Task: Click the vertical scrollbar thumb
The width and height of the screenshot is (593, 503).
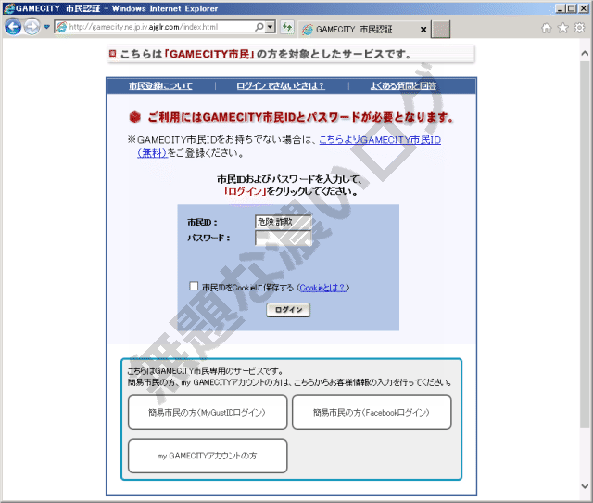Action: (585, 244)
